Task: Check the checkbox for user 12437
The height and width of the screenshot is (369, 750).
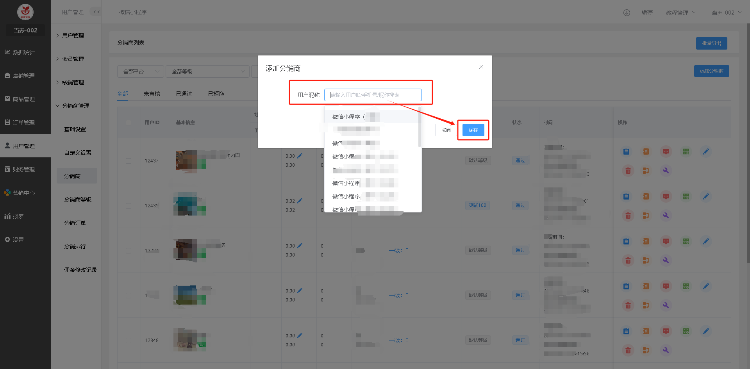Action: click(129, 161)
